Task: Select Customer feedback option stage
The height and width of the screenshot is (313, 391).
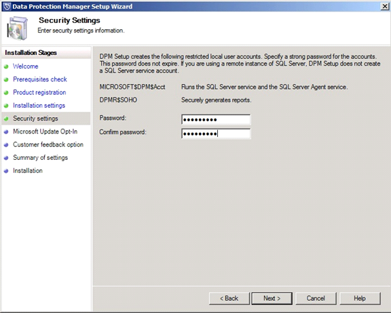Action: (48, 144)
